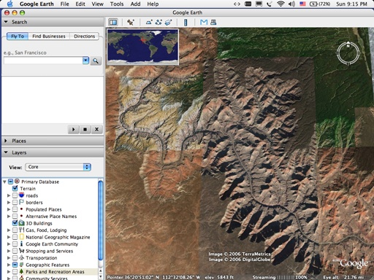The image size is (374, 280).
Task: Add an image overlay from the toolbar
Action: (168, 23)
